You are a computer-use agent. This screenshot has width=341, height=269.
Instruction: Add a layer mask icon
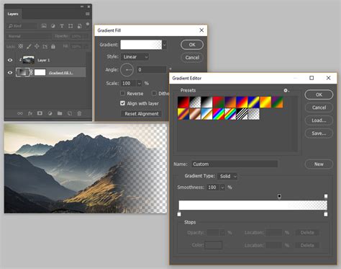[40, 113]
